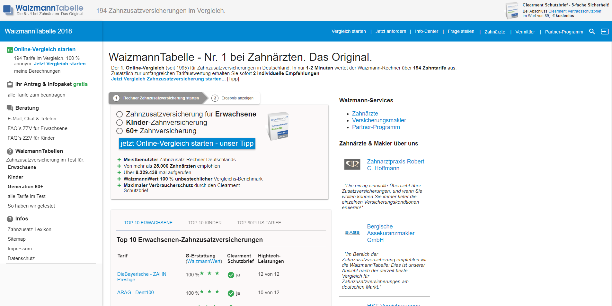This screenshot has width=612, height=306.
Task: Click the Clearment box image in the calculator
Action: pyautogui.click(x=278, y=126)
